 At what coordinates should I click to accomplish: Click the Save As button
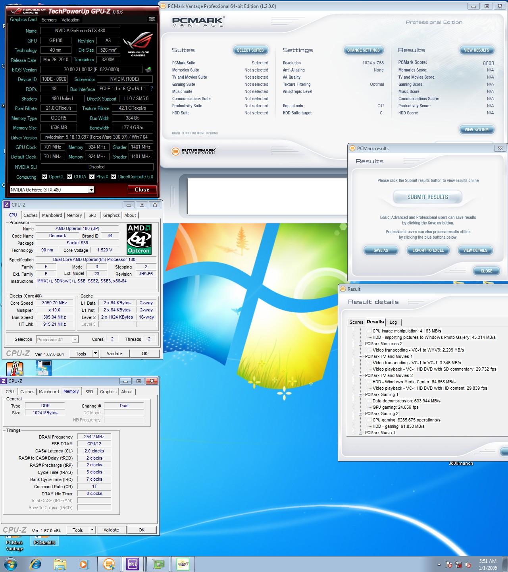tap(381, 250)
